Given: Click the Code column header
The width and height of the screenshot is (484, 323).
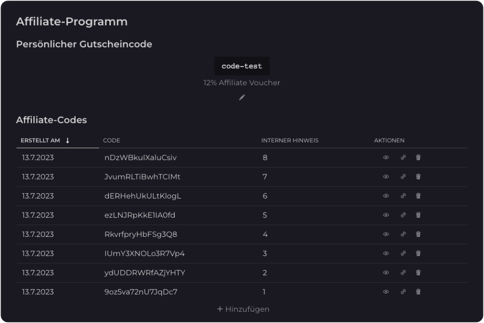Looking at the screenshot, I should 111,140.
